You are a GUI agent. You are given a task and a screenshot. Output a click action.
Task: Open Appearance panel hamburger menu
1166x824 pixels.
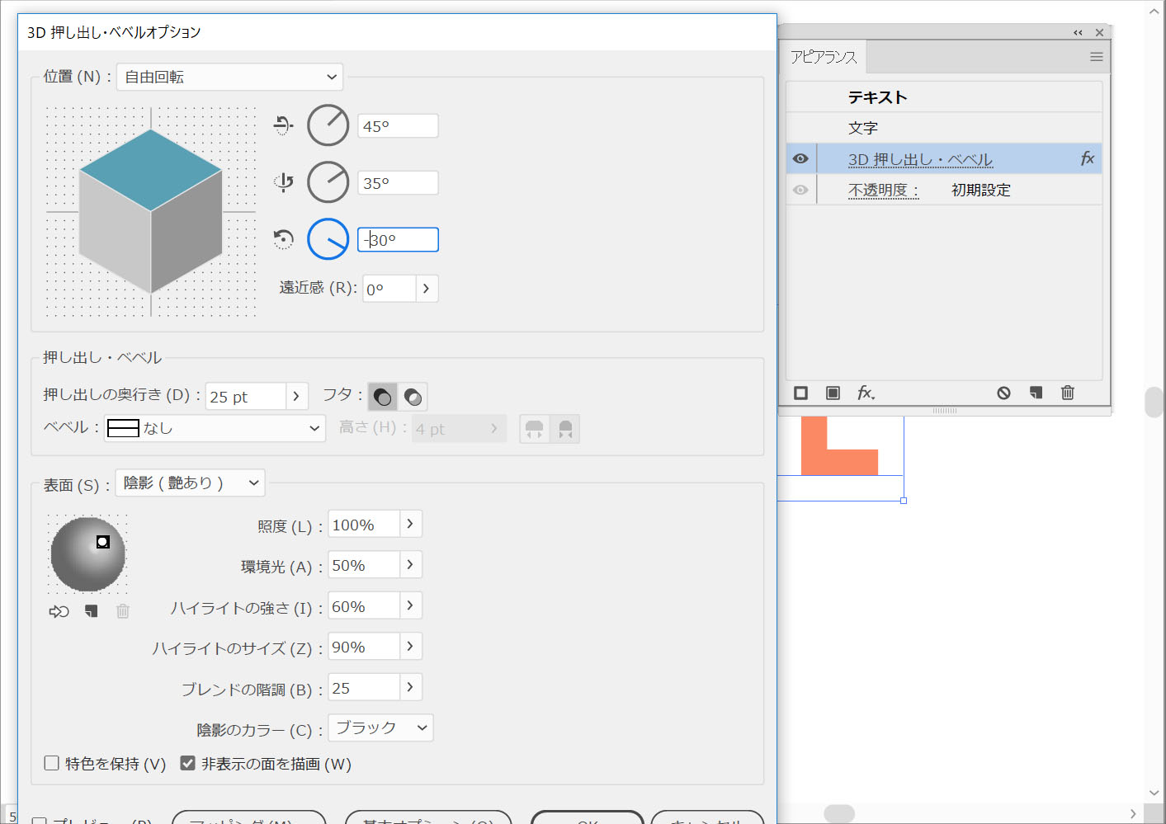click(x=1096, y=57)
